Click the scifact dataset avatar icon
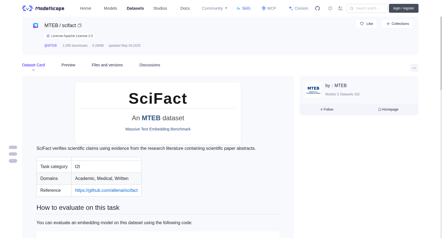The image size is (442, 238). [x=36, y=25]
